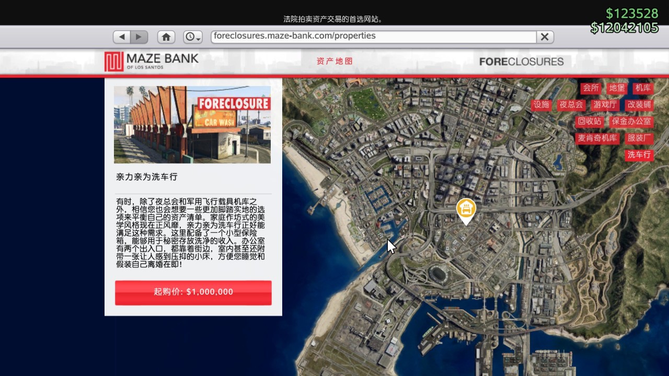This screenshot has height=376, width=669.
Task: Select the yellow car wash map marker
Action: pyautogui.click(x=466, y=210)
